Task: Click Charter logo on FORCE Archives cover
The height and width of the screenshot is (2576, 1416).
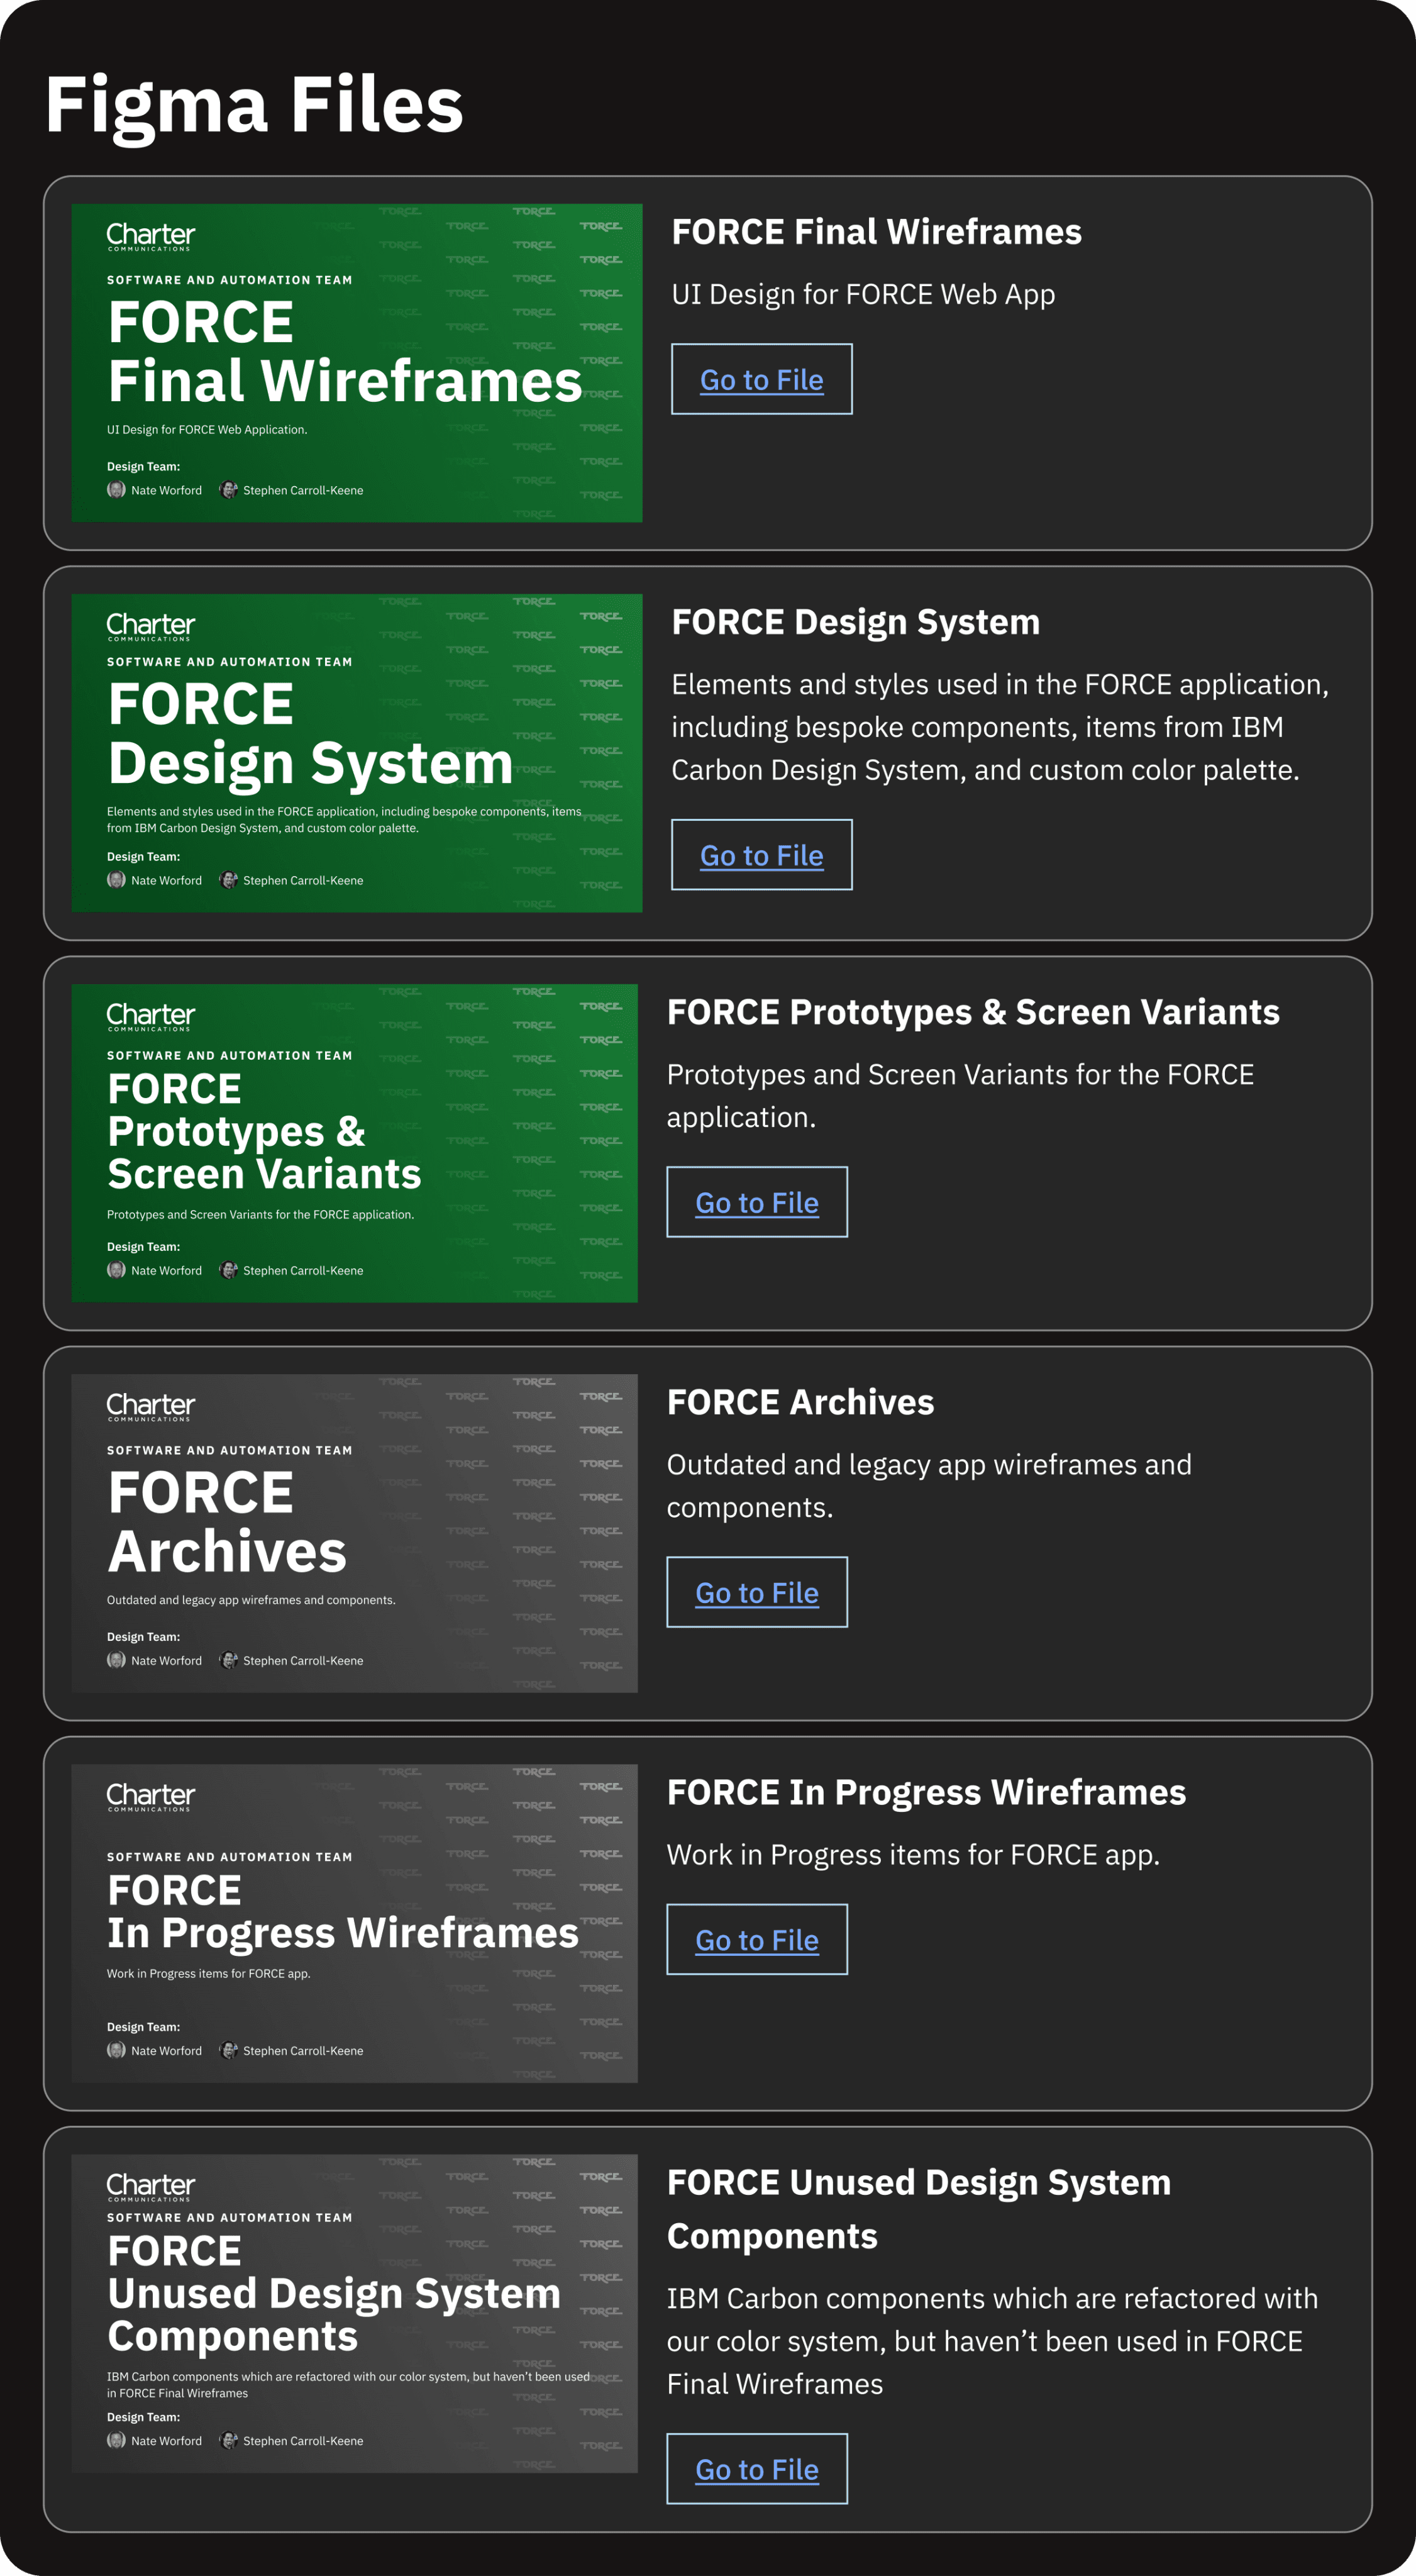Action: point(151,1406)
